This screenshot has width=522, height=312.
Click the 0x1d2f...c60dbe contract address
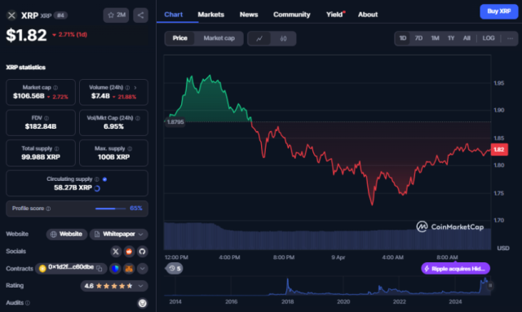tap(71, 267)
